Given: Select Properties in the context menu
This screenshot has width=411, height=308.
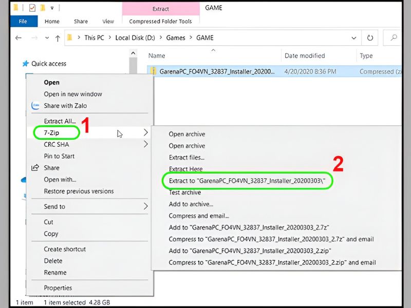Looking at the screenshot, I should pyautogui.click(x=58, y=288).
